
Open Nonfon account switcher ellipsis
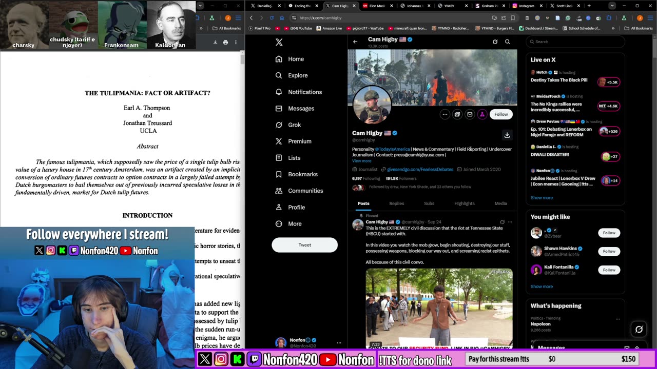click(x=339, y=342)
